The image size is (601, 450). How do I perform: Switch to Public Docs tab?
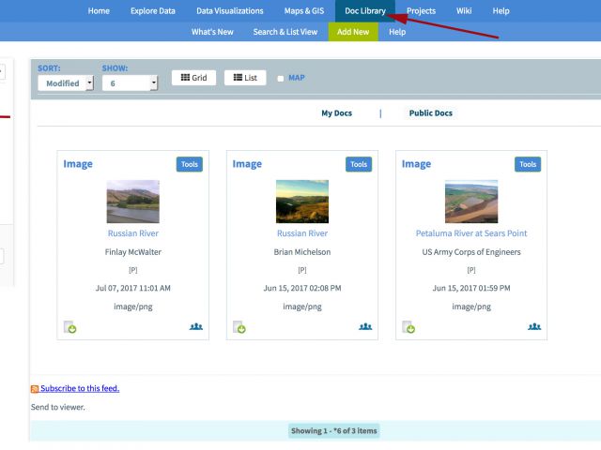click(431, 112)
